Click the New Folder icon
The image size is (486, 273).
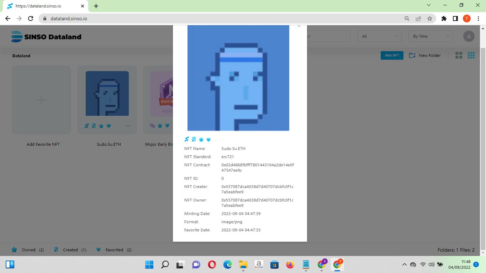(412, 55)
